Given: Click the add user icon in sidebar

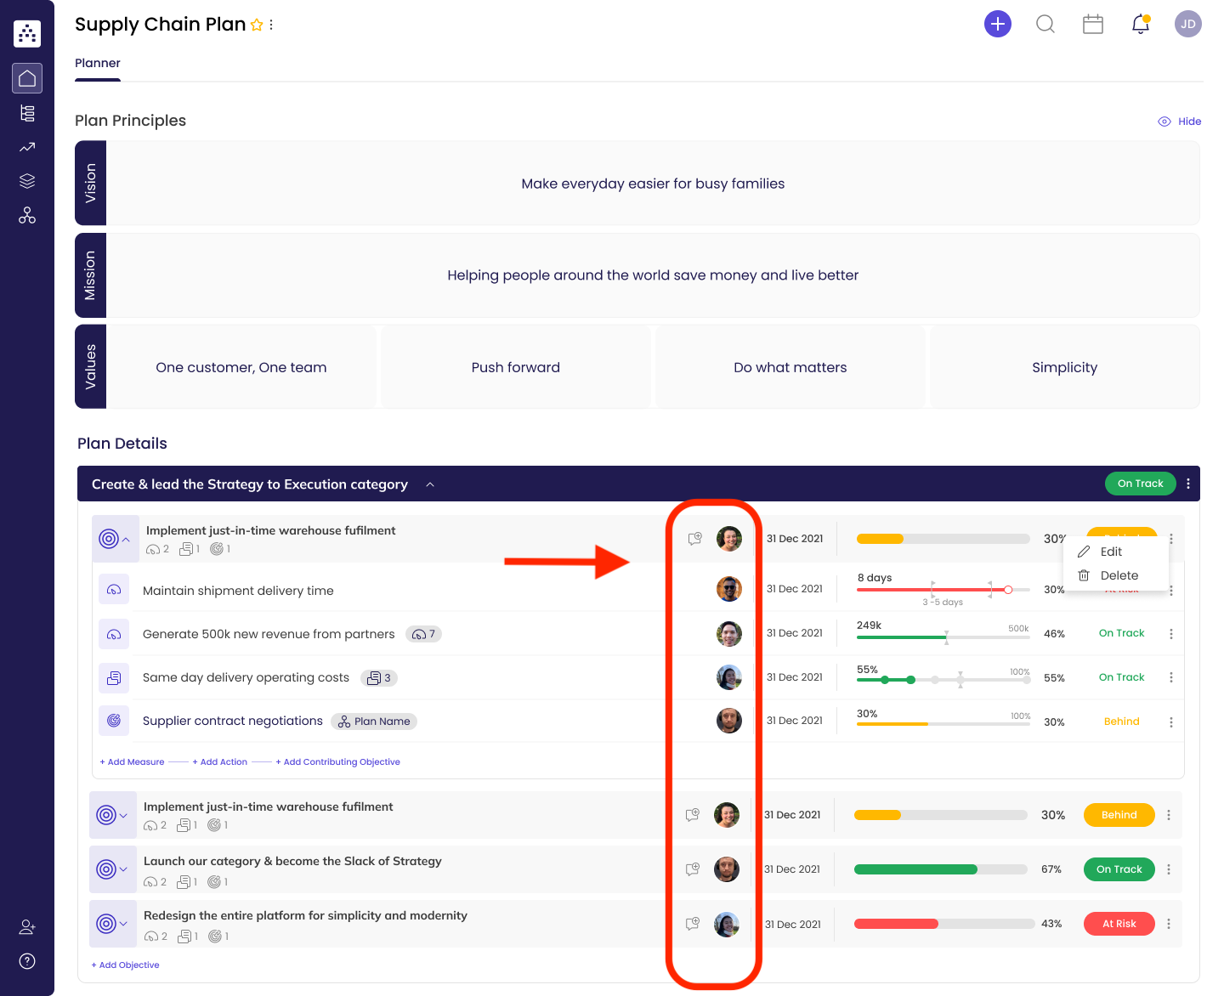Looking at the screenshot, I should [x=27, y=926].
